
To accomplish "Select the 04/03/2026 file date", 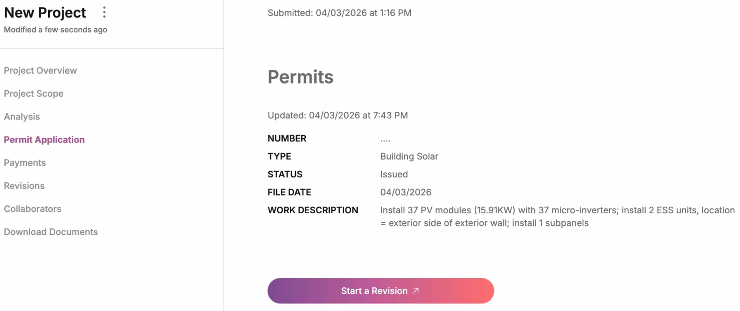I will click(x=406, y=192).
